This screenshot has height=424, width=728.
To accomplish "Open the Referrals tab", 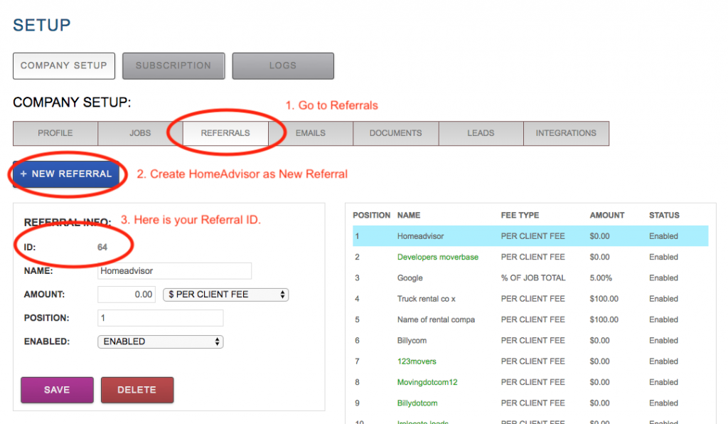I will (x=225, y=133).
